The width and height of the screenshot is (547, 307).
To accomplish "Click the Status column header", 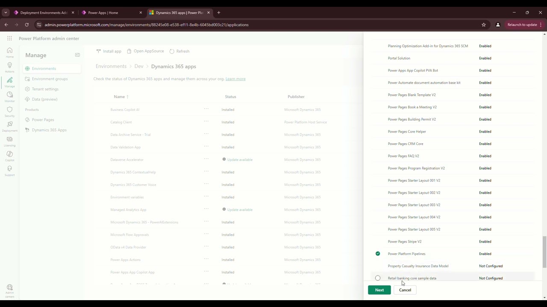I will (x=230, y=97).
